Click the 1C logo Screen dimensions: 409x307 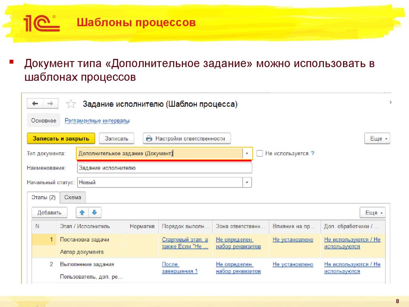tap(42, 23)
